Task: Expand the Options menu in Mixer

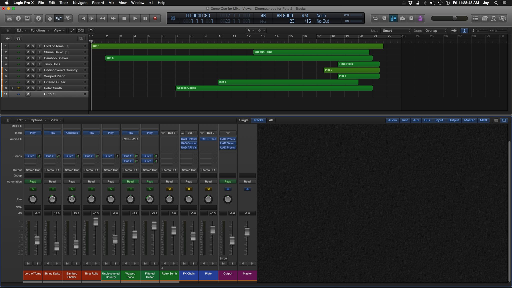Action: pyautogui.click(x=36, y=120)
